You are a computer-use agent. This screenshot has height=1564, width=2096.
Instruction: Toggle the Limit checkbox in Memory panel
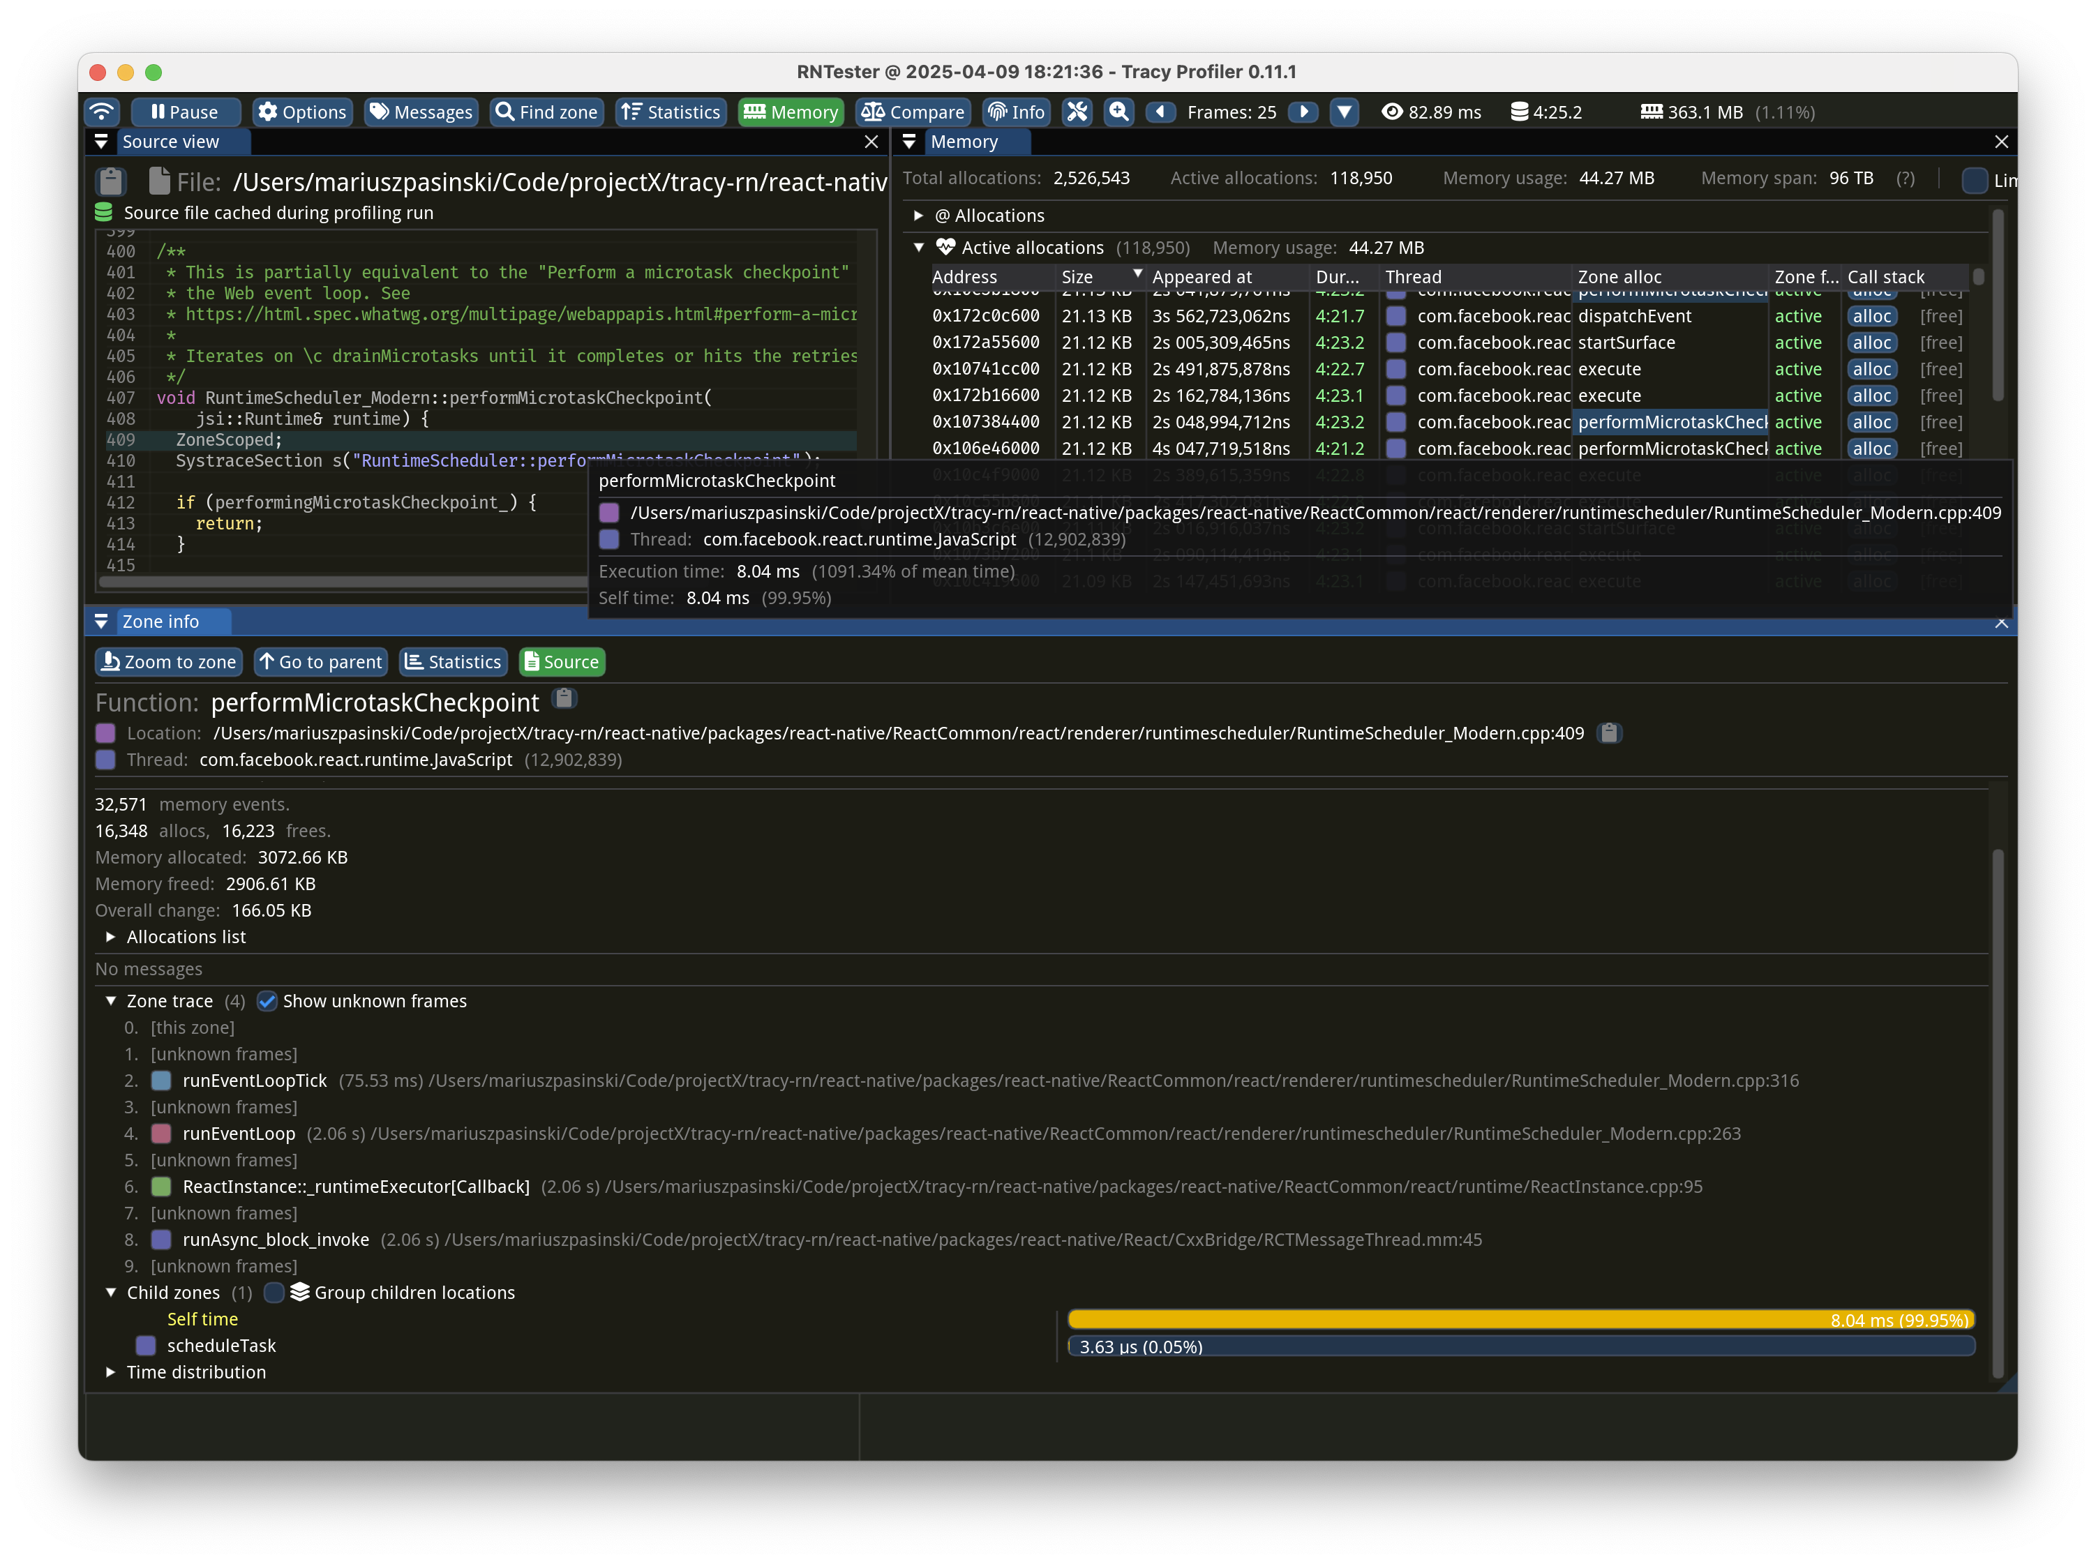click(x=1975, y=180)
